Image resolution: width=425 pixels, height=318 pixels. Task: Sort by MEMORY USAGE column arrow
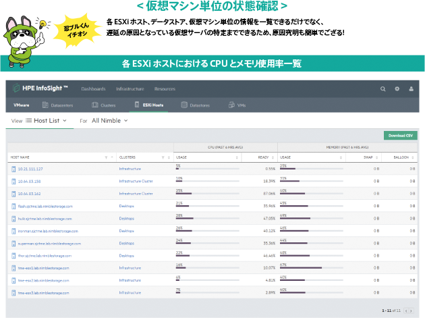[341, 157]
